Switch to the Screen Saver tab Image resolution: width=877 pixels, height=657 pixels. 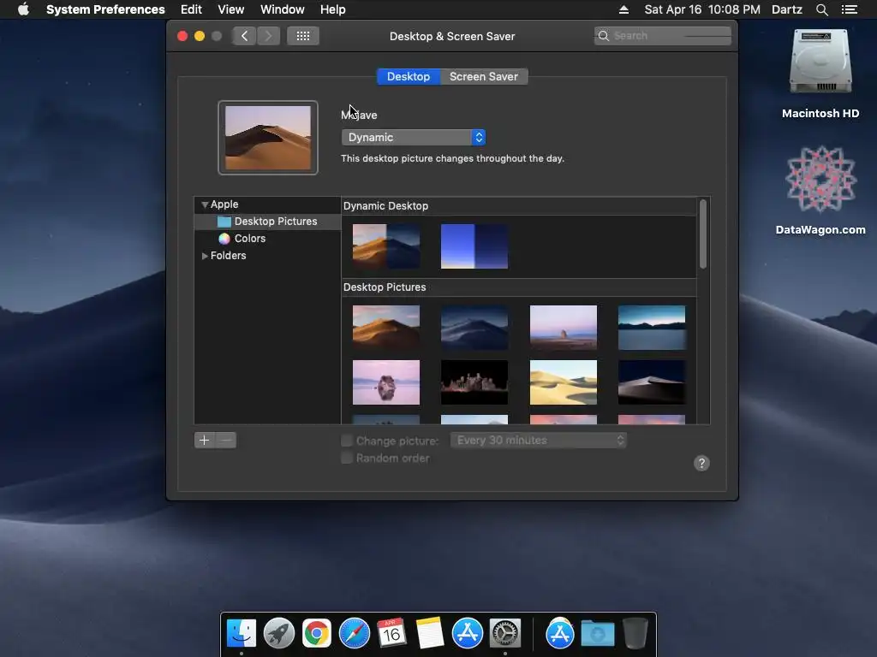coord(484,76)
